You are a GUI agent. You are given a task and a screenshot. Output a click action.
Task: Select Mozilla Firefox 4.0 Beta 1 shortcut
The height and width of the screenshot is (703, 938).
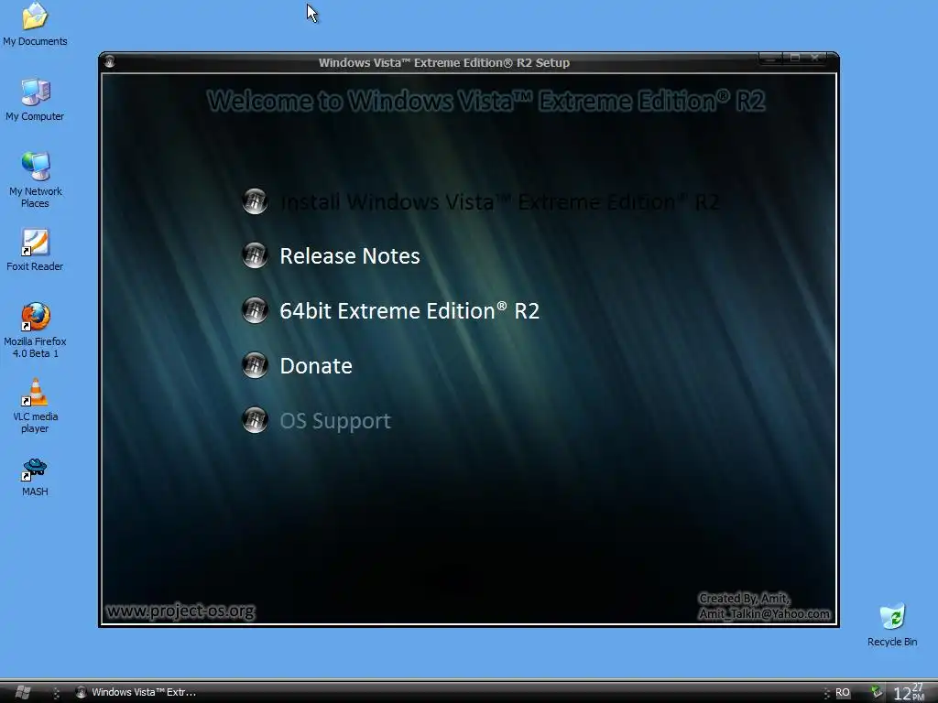(35, 330)
